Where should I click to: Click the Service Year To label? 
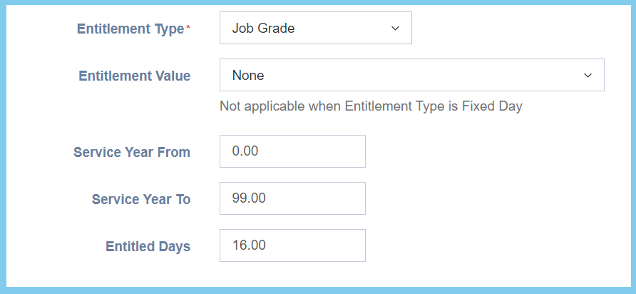pos(141,200)
